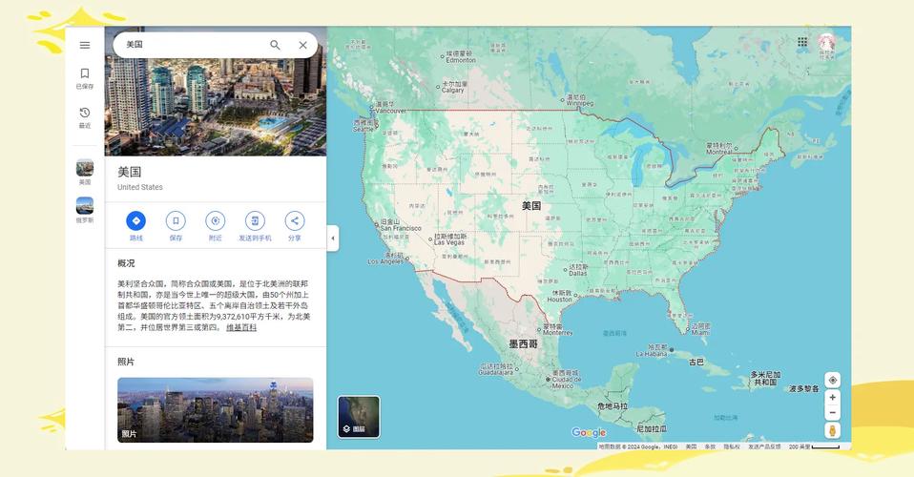Click Send to phone (发送到手机) button
914x477 pixels.
pyautogui.click(x=255, y=226)
